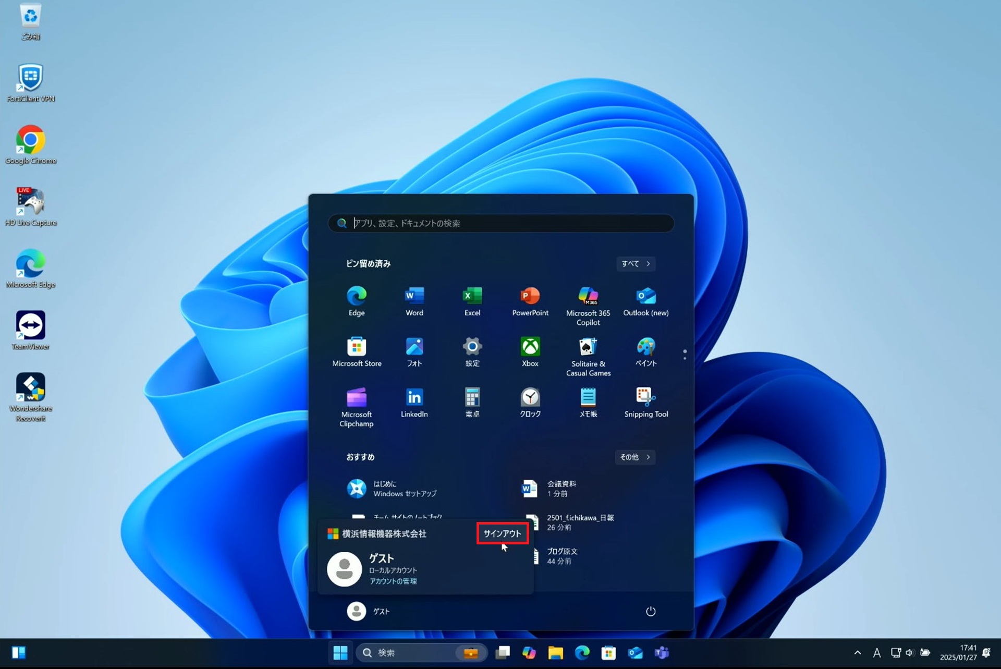Viewport: 1001px width, 669px height.
Task: Open Microsoft Store in pinned grid
Action: [x=357, y=352]
